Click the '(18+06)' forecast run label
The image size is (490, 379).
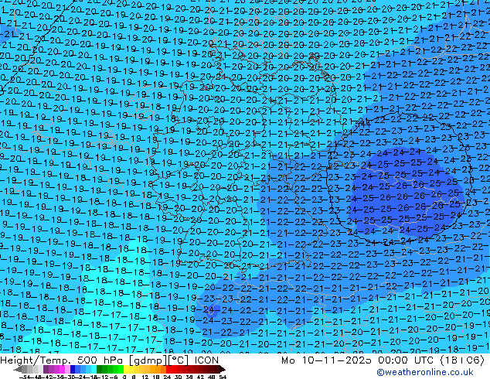[462, 360]
